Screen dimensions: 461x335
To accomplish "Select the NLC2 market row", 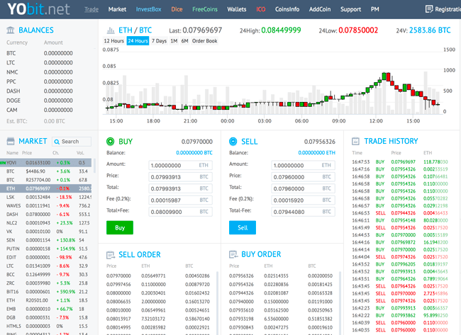I will tap(46, 223).
